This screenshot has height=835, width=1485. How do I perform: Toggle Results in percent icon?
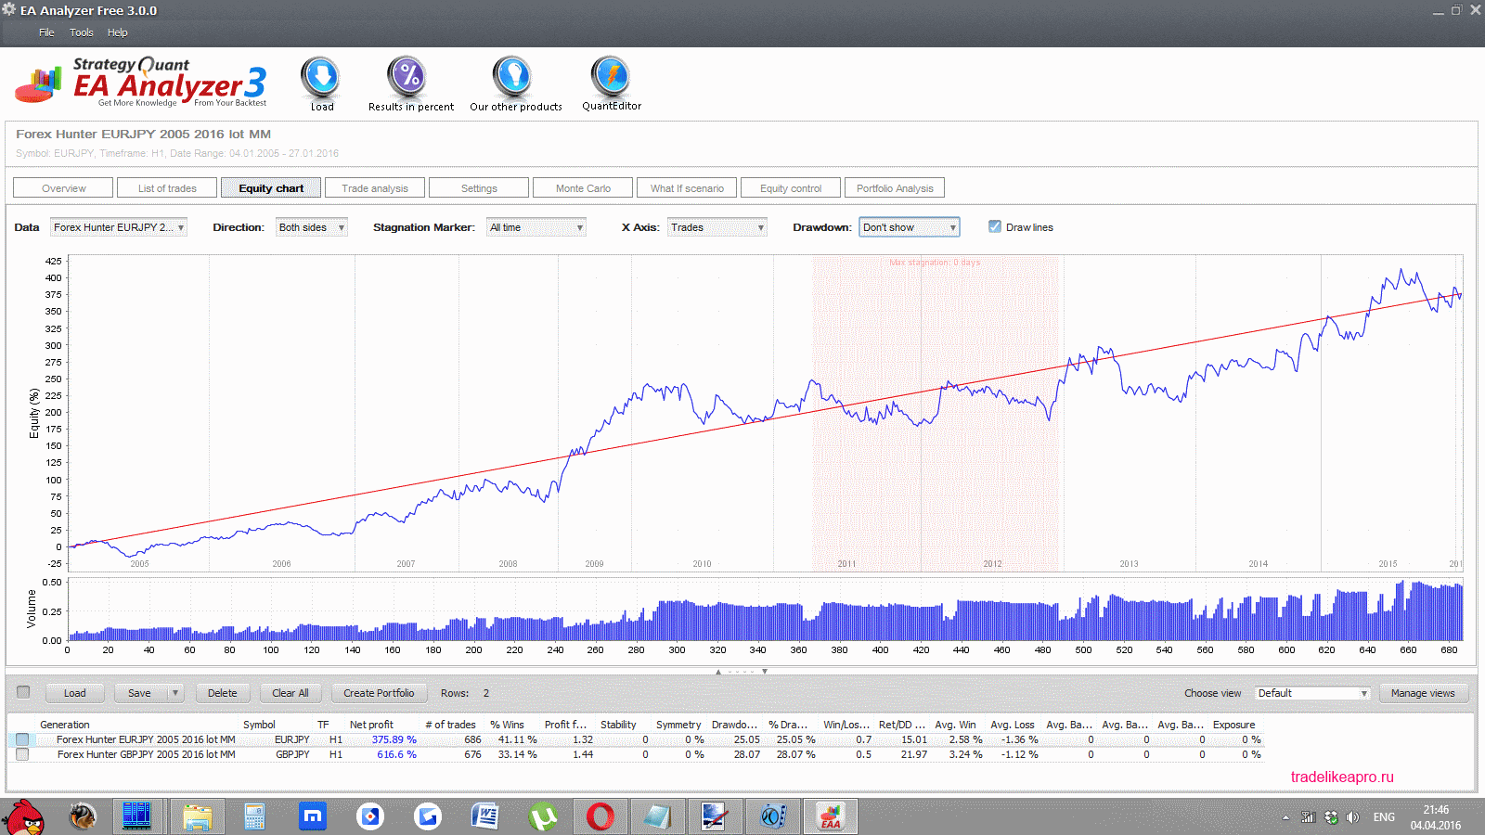408,77
